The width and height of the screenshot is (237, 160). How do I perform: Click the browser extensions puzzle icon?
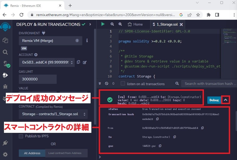coord(209,15)
